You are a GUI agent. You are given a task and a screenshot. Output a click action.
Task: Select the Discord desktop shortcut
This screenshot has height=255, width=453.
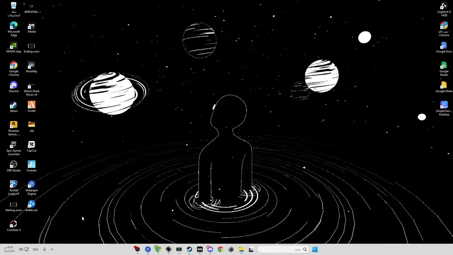coord(13,87)
